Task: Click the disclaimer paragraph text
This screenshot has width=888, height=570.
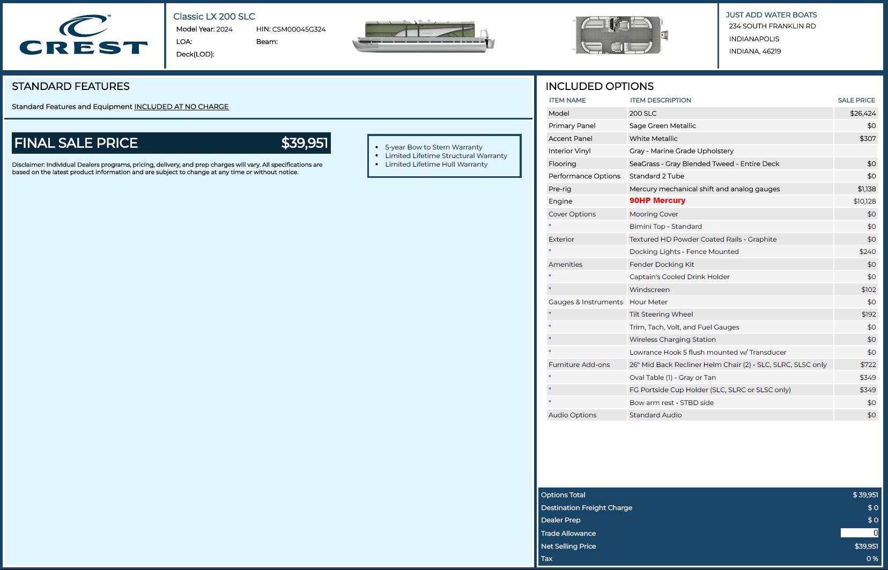Action: point(167,168)
